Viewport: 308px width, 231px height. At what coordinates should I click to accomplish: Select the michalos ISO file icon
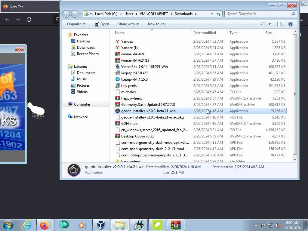click(x=118, y=92)
